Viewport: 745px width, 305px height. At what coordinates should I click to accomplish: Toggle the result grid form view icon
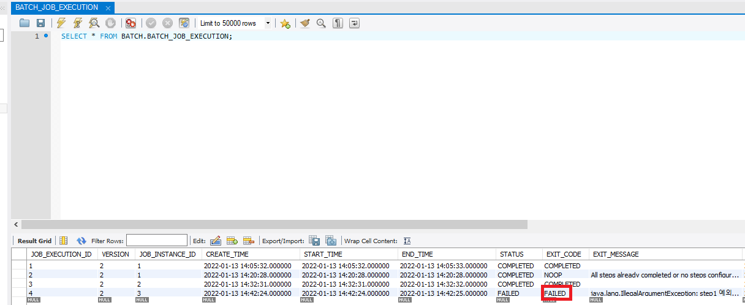(64, 241)
